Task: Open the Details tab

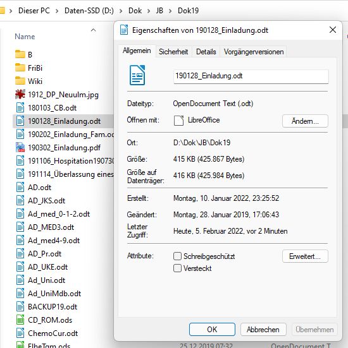Action: pos(206,52)
